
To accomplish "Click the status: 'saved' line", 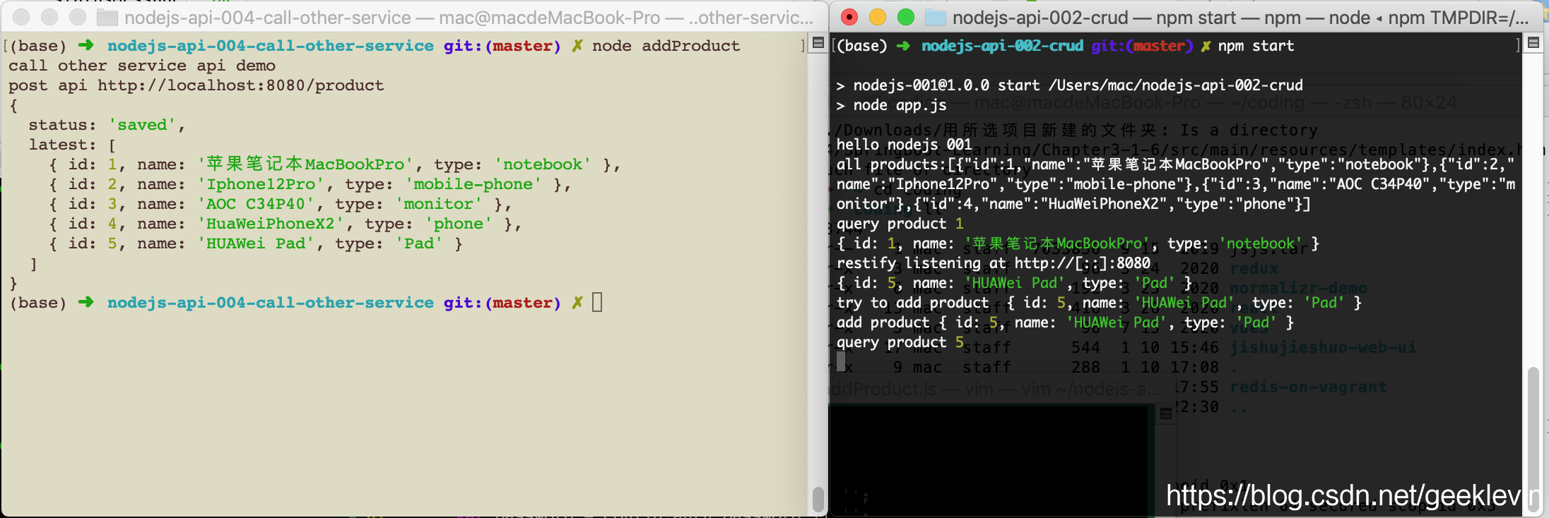I will tap(107, 125).
